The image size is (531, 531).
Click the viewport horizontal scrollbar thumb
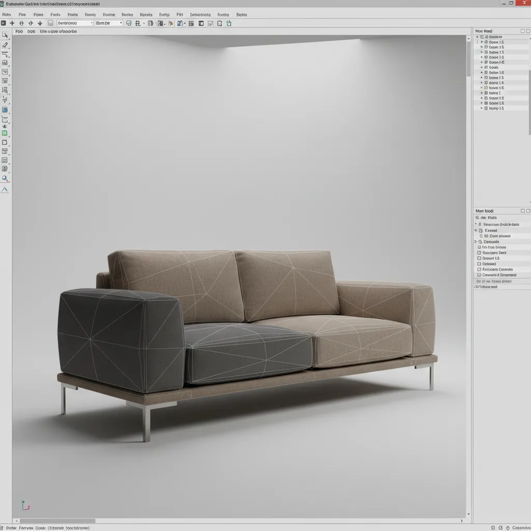pyautogui.click(x=58, y=521)
